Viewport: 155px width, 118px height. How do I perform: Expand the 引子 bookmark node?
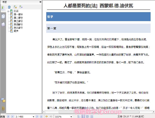point(8,11)
